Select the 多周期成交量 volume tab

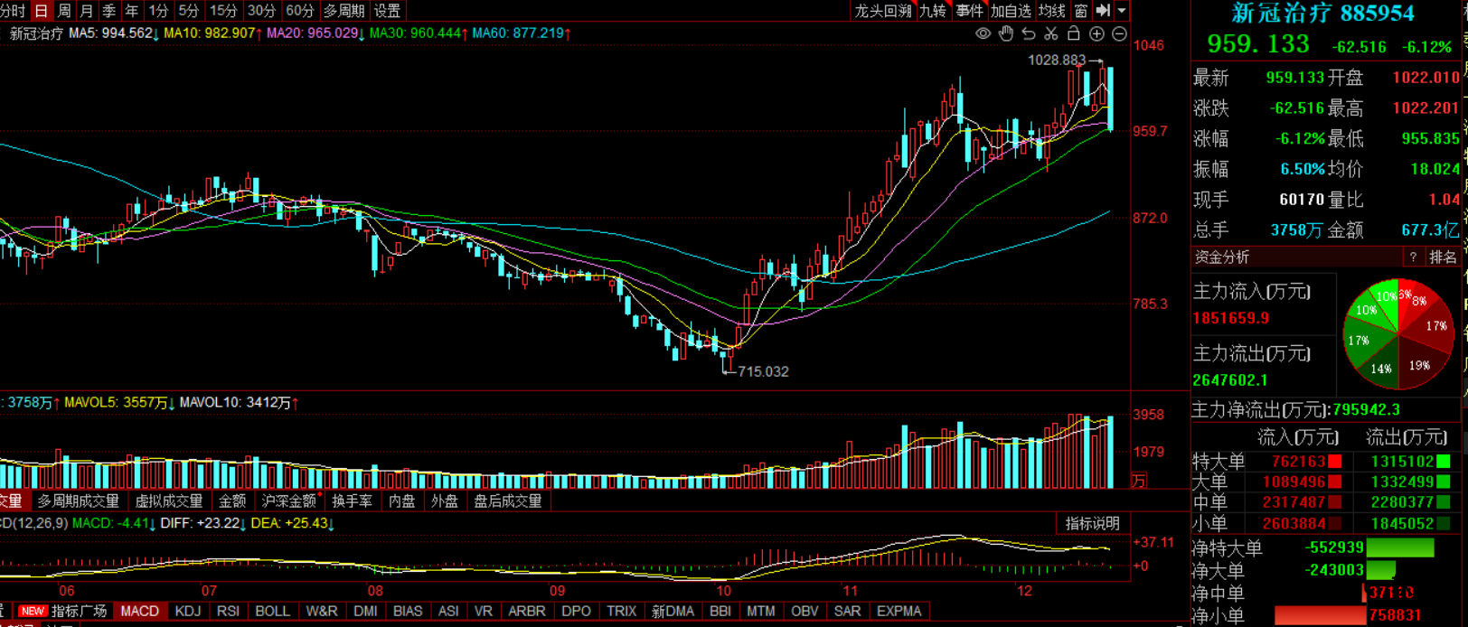(x=79, y=501)
